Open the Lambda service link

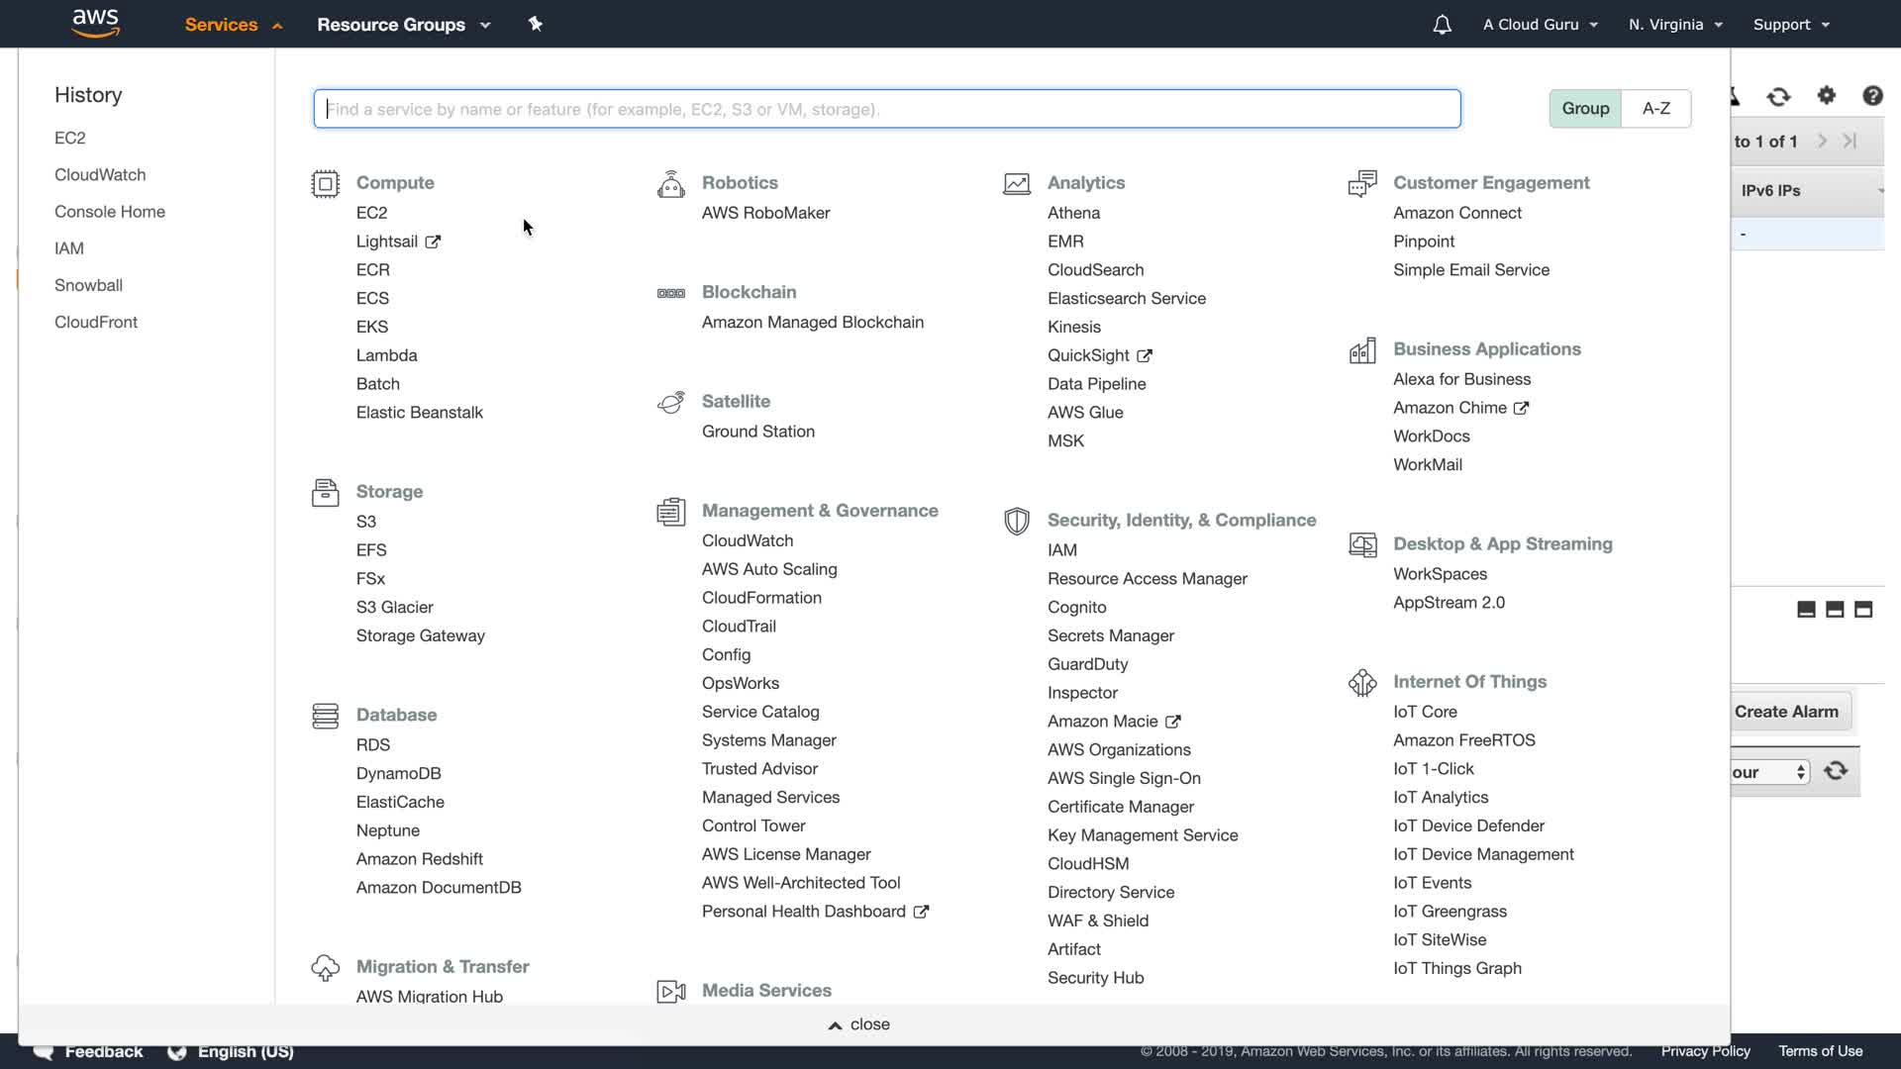click(x=386, y=355)
